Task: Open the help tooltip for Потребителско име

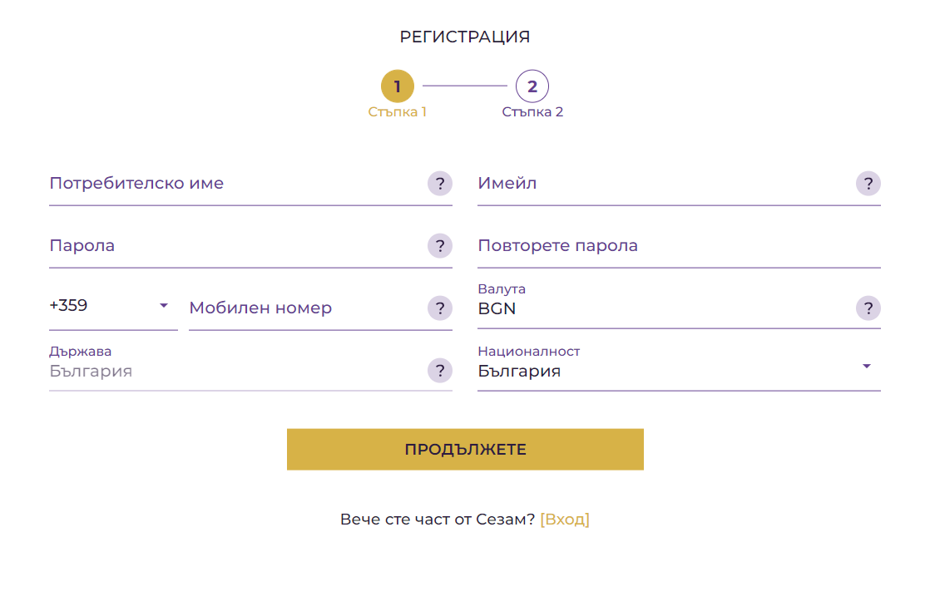Action: 439,184
